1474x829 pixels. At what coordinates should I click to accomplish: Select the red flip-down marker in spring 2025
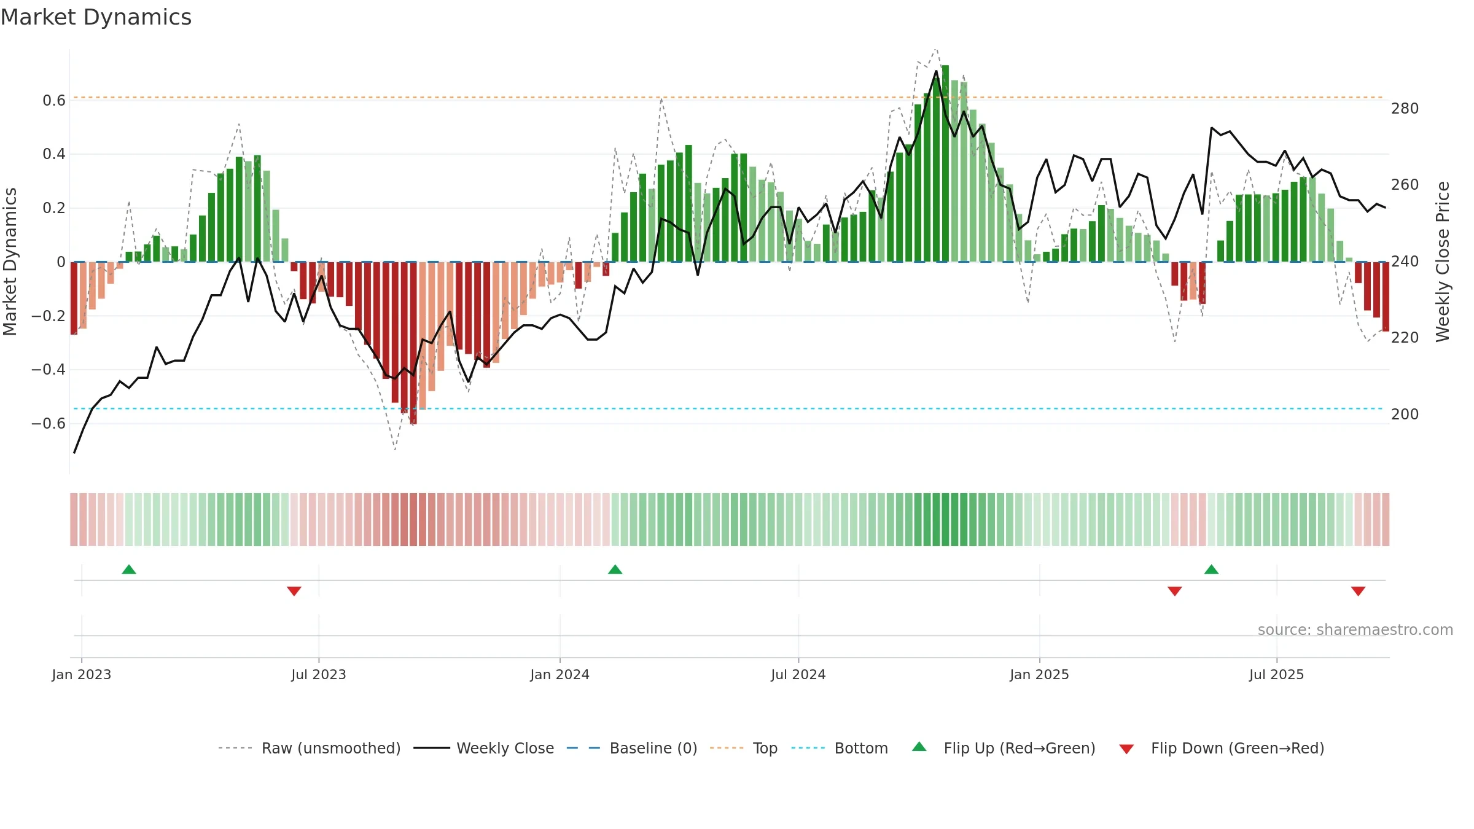(1175, 591)
